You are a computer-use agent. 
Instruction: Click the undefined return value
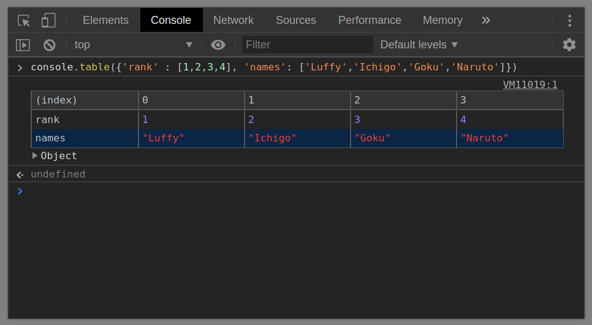pyautogui.click(x=58, y=174)
